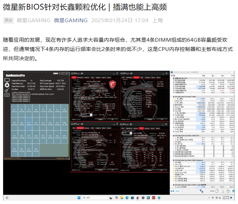Open Microsoft Edge from the taskbar
The width and height of the screenshot is (238, 204).
(x=127, y=198)
